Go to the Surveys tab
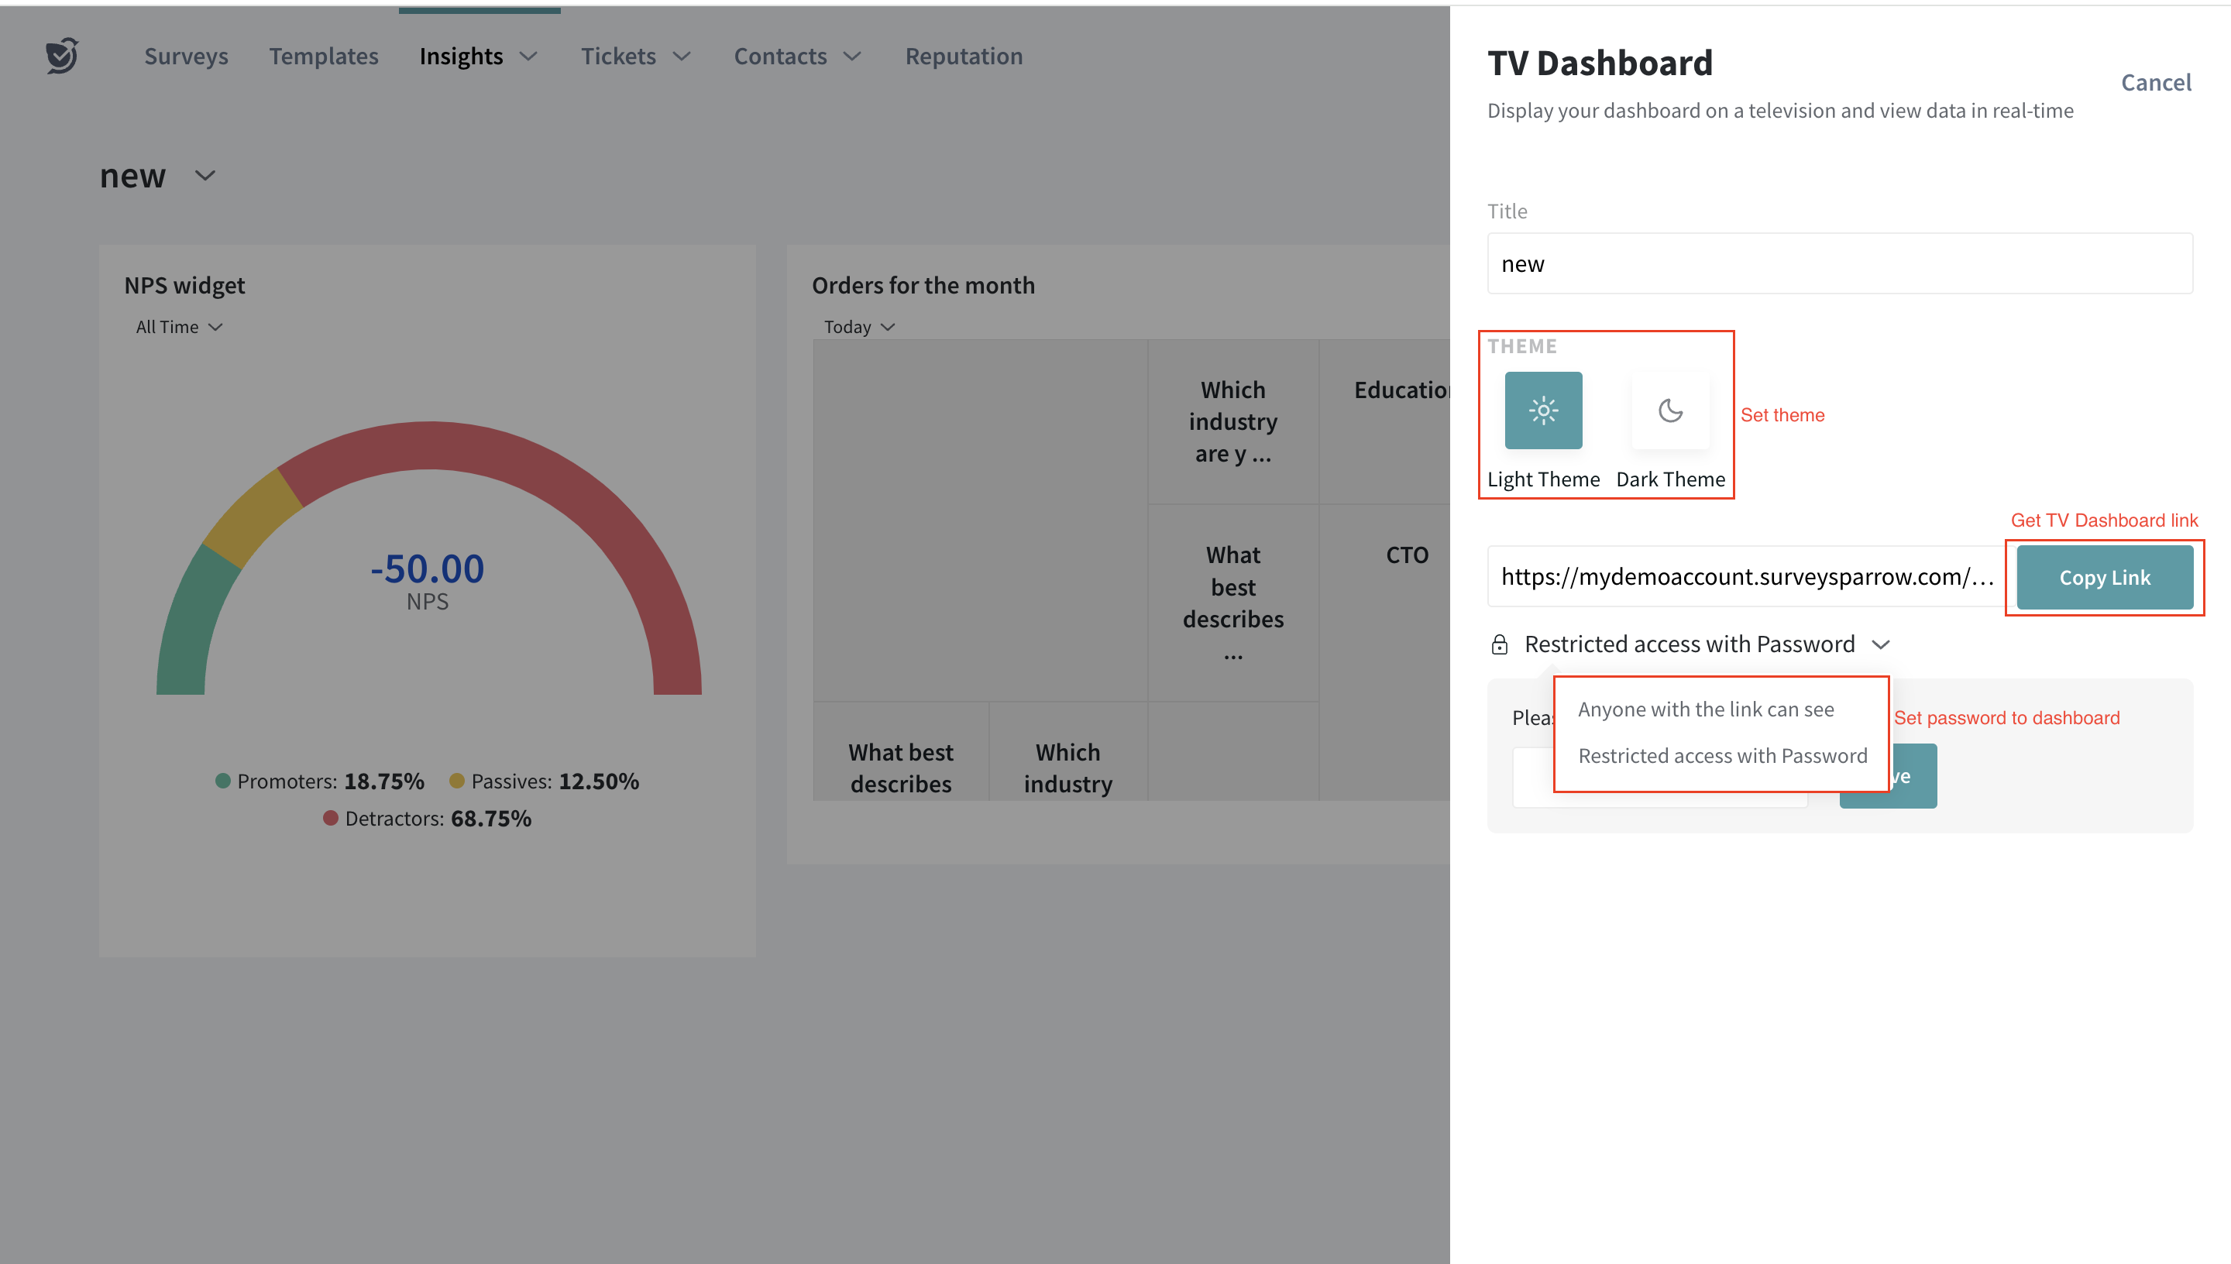This screenshot has height=1264, width=2231. [x=186, y=57]
